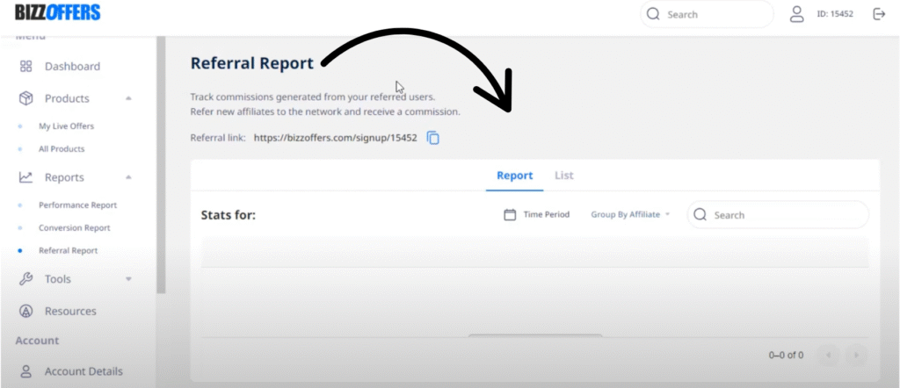Viewport: 900px width, 388px height.
Task: Click the Time Period label
Action: click(x=547, y=215)
